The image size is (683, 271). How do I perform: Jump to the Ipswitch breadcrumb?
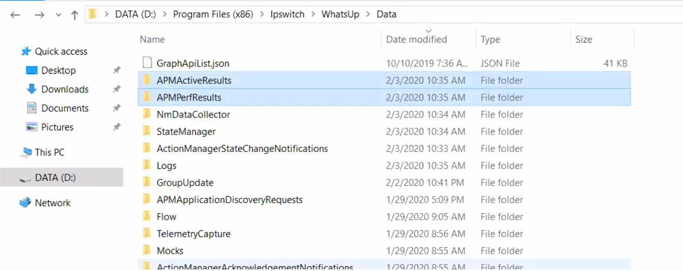[287, 14]
